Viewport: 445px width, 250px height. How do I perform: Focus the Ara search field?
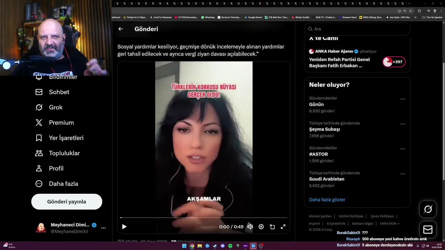pyautogui.click(x=357, y=29)
